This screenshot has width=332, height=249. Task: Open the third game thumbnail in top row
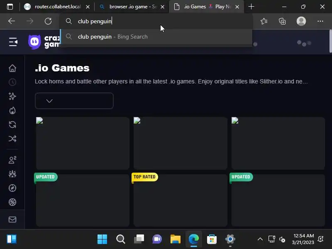coord(278,143)
